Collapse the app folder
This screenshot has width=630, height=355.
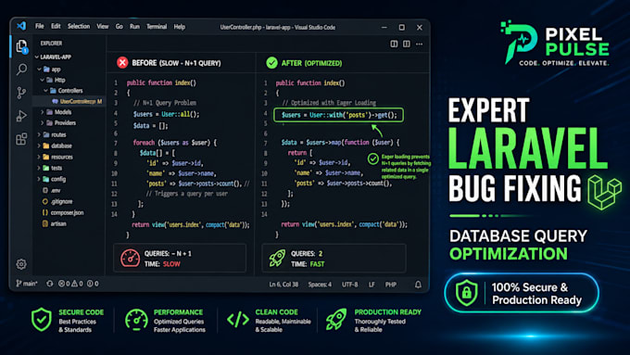(x=39, y=70)
